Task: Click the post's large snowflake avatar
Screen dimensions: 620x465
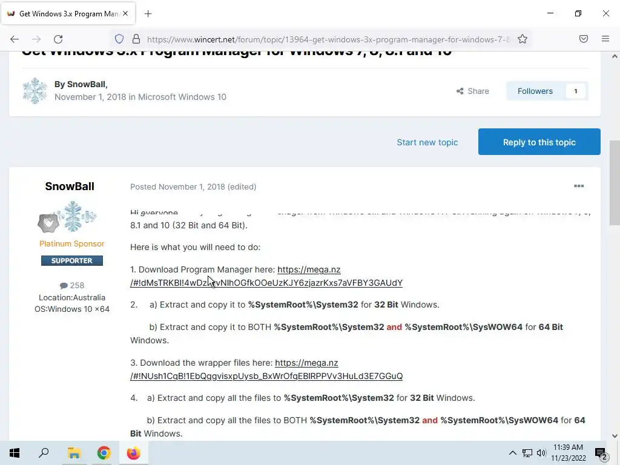Action: click(x=73, y=216)
